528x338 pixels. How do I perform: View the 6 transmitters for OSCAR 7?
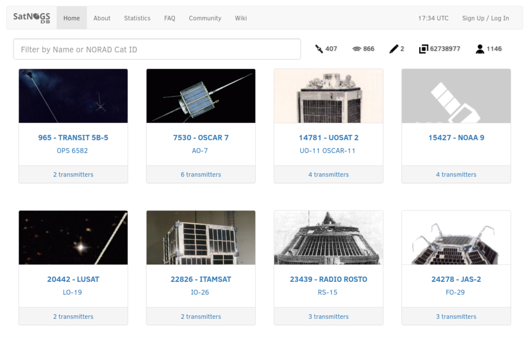[201, 175]
